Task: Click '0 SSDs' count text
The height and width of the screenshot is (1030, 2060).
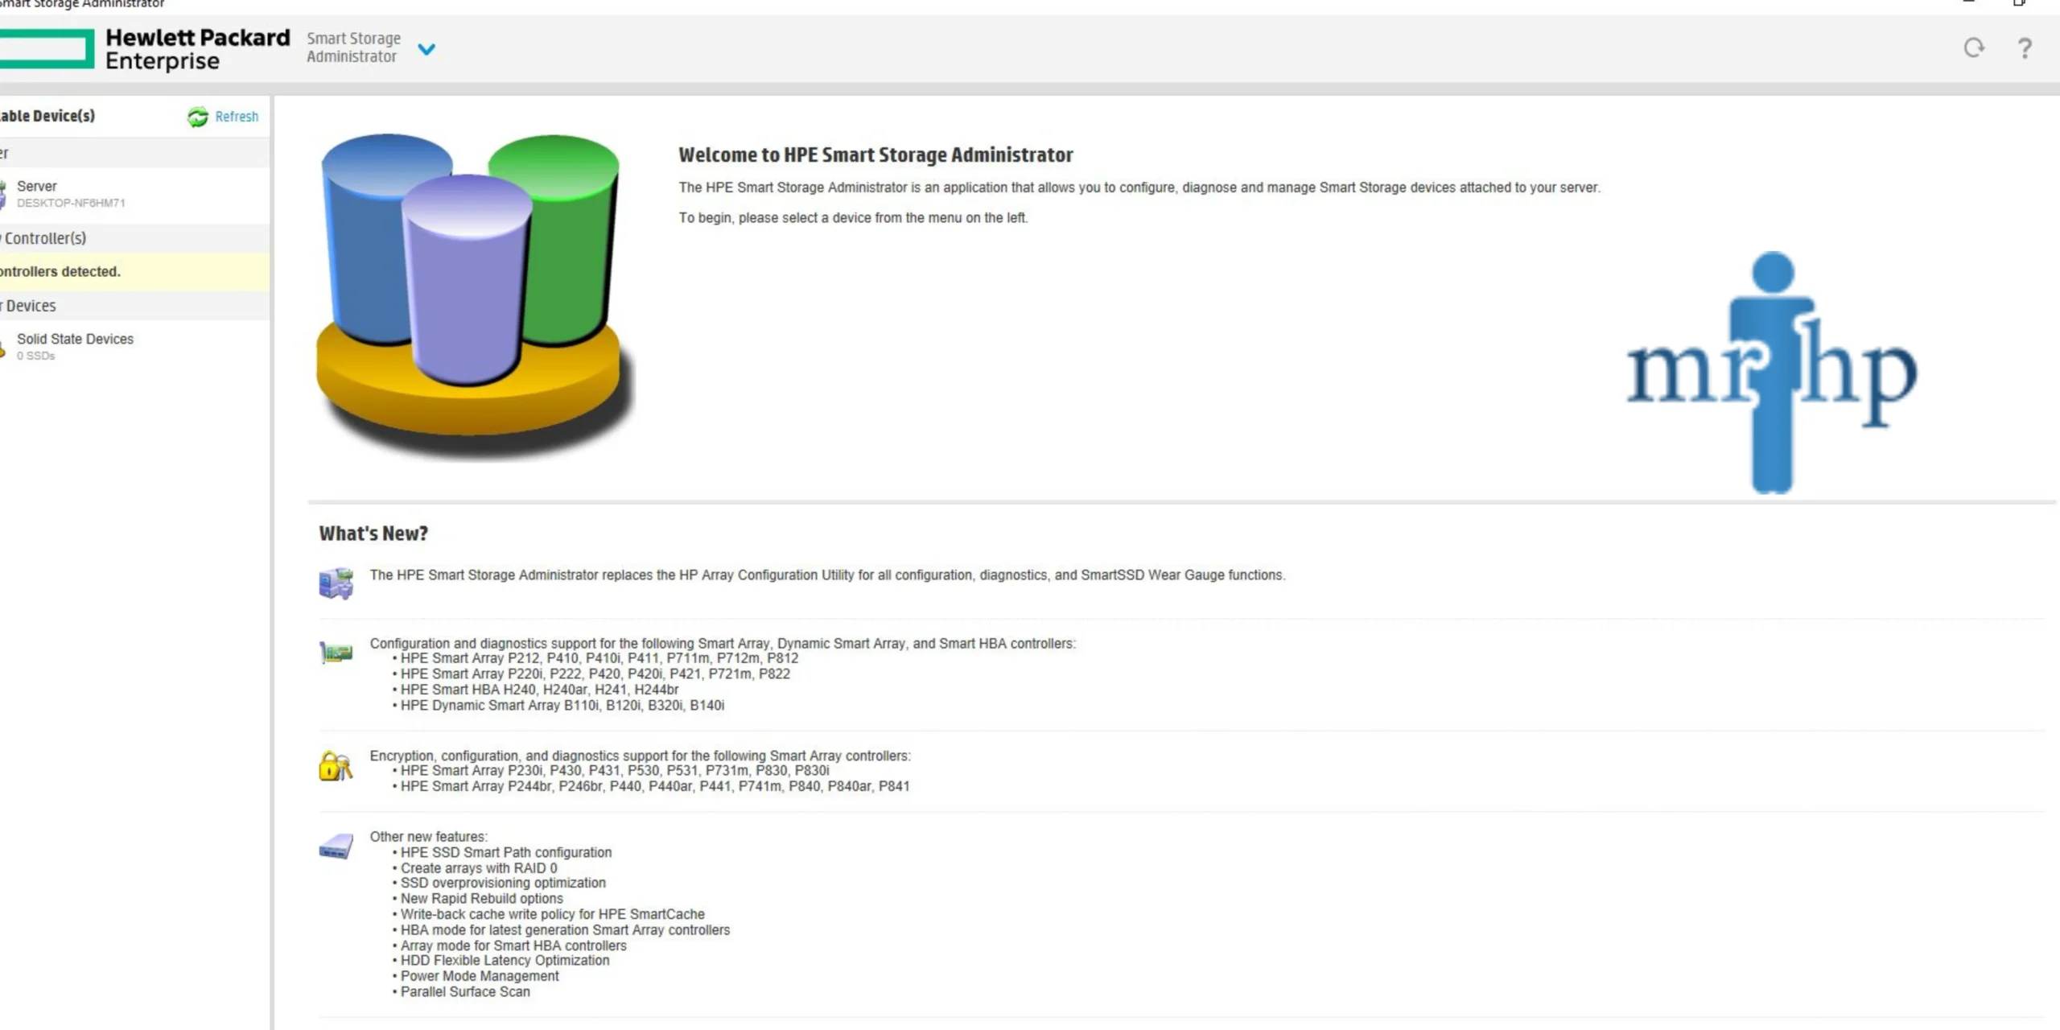Action: point(36,356)
